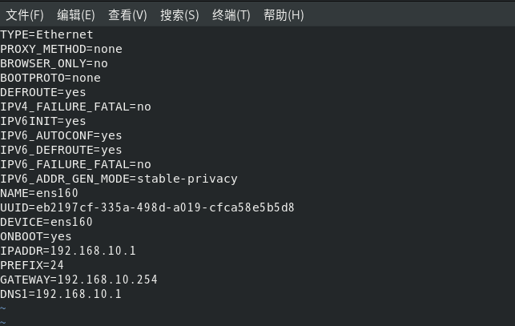Click the PROXY_METHOD=none line

click(61, 49)
